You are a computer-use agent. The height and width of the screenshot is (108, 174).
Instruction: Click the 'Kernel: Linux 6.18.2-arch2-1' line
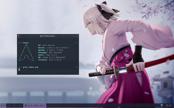point(53,48)
